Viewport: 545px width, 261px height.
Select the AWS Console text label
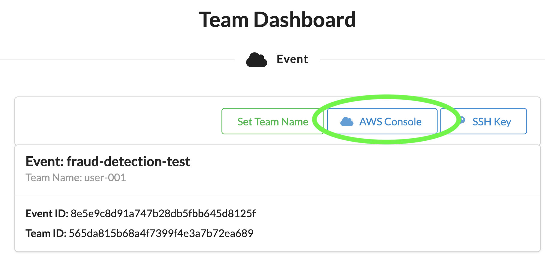pyautogui.click(x=390, y=122)
